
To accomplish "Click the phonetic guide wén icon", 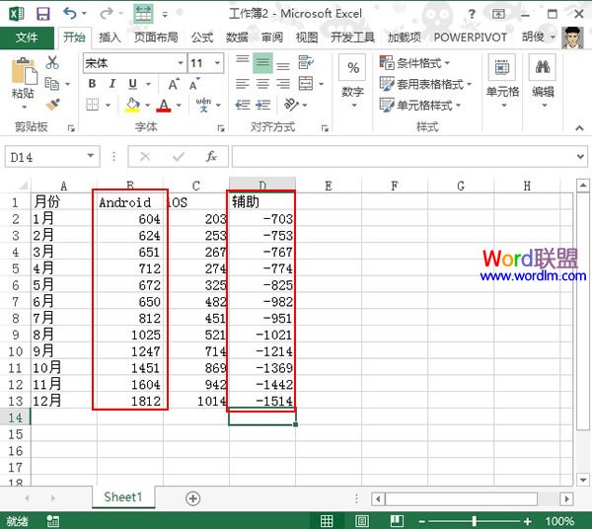I will pyautogui.click(x=203, y=105).
